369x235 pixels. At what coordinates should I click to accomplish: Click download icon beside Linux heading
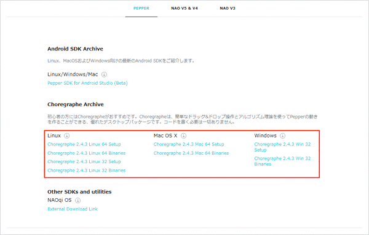coord(67,136)
